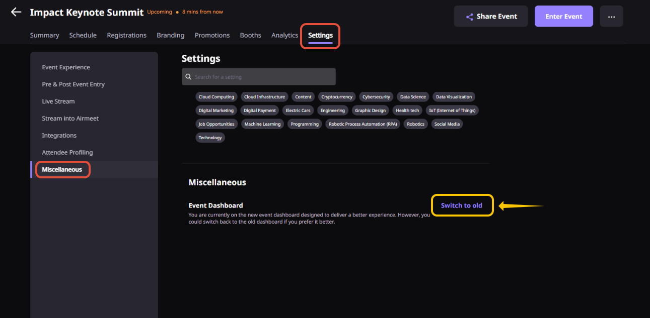
Task: Select the Settings tab
Action: (x=320, y=36)
